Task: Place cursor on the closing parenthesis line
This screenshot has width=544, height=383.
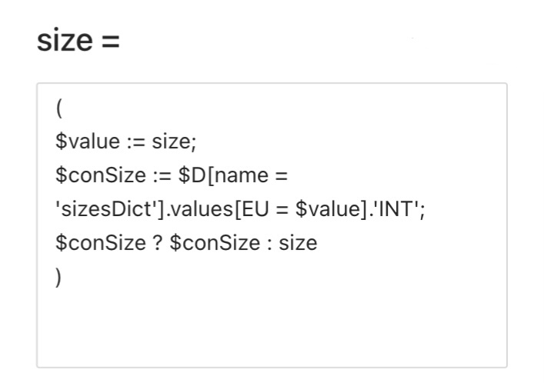Action: pos(59,277)
